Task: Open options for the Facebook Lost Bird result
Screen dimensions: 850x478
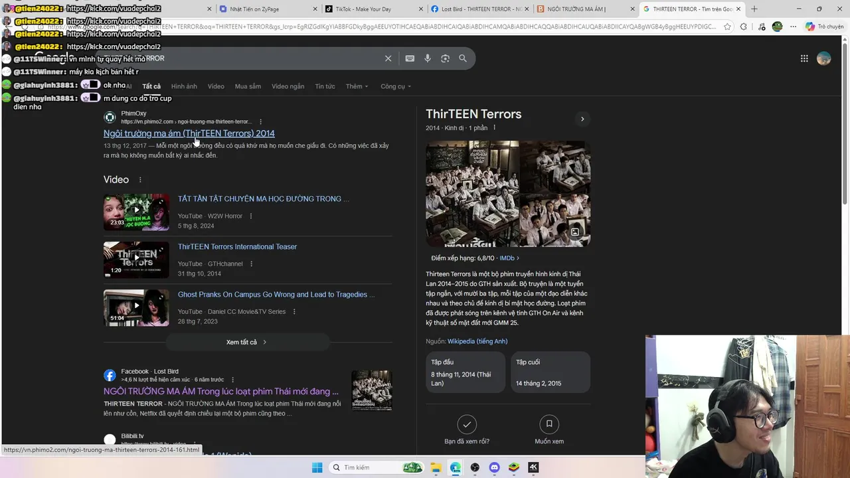Action: 232,380
